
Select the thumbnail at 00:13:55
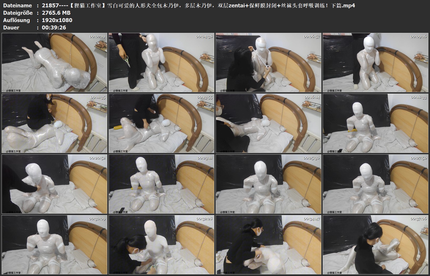161,123
